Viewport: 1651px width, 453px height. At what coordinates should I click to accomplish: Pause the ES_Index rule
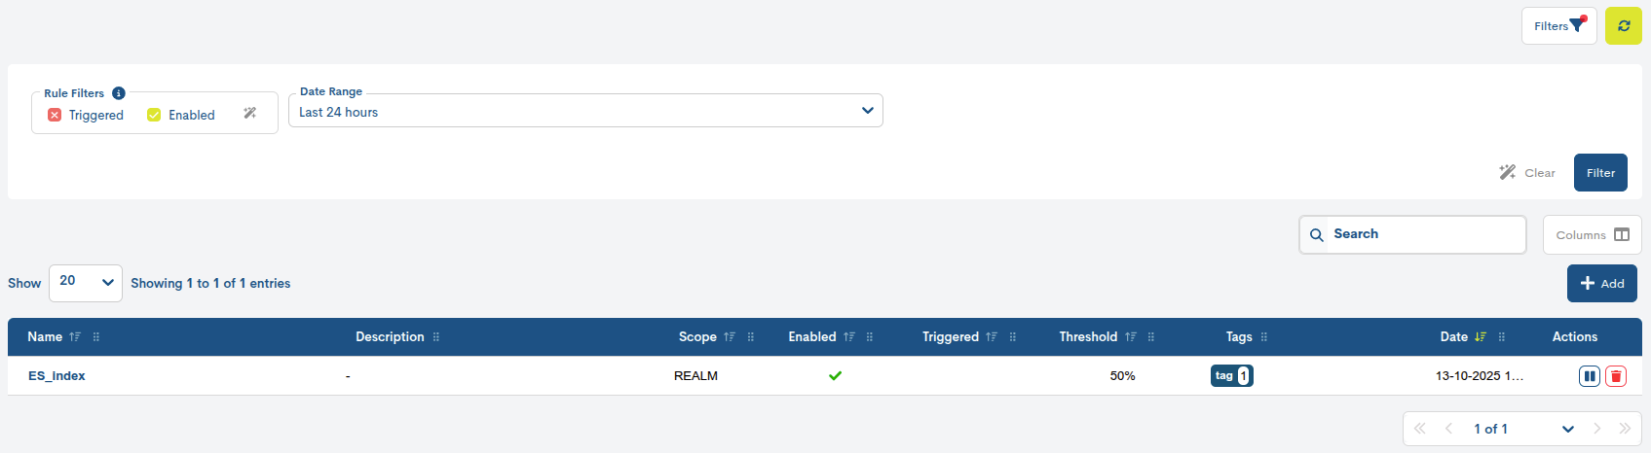pos(1589,376)
